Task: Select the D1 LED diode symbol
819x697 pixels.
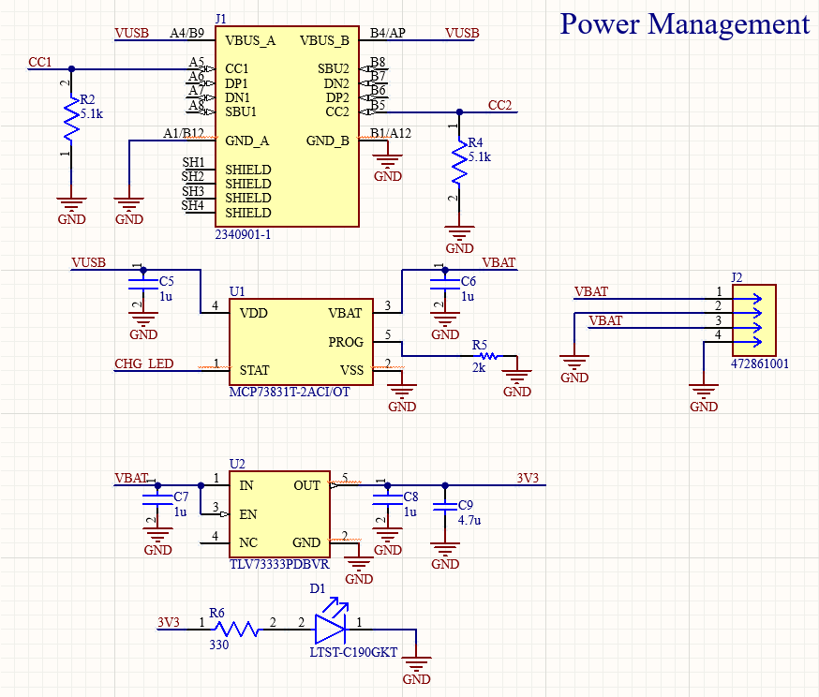Action: (x=331, y=623)
